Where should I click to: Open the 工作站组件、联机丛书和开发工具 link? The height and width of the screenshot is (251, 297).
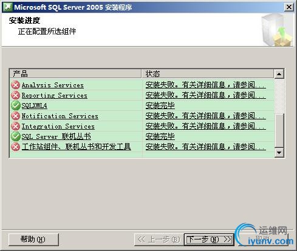click(77, 147)
